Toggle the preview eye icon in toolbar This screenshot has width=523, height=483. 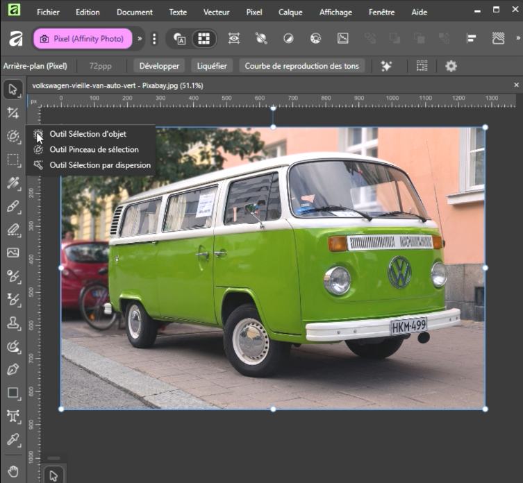[x=234, y=39]
